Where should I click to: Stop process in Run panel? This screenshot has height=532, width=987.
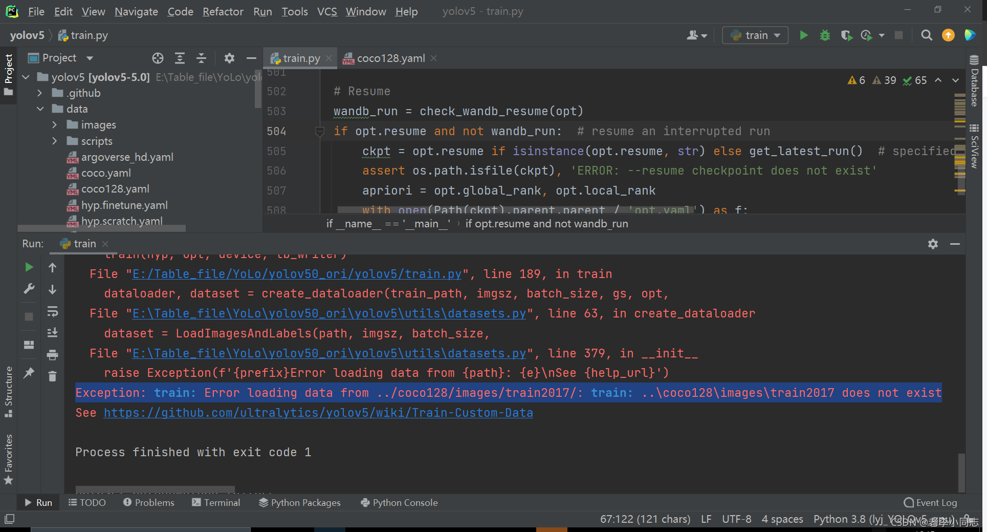point(29,317)
